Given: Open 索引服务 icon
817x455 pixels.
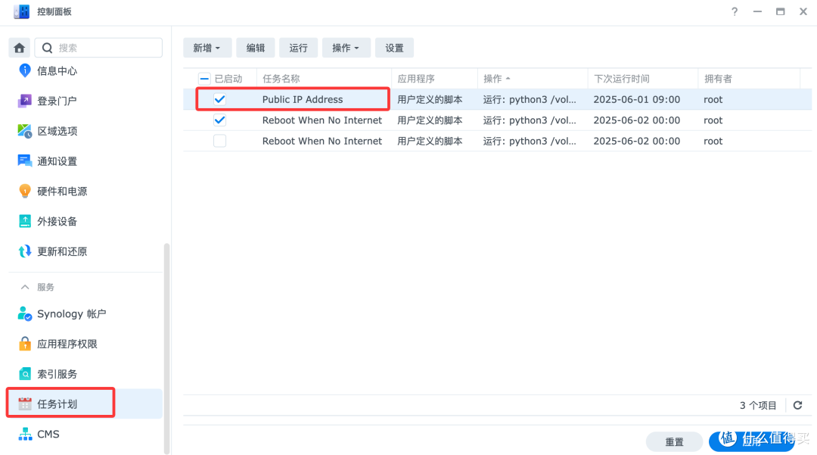Looking at the screenshot, I should click(24, 374).
